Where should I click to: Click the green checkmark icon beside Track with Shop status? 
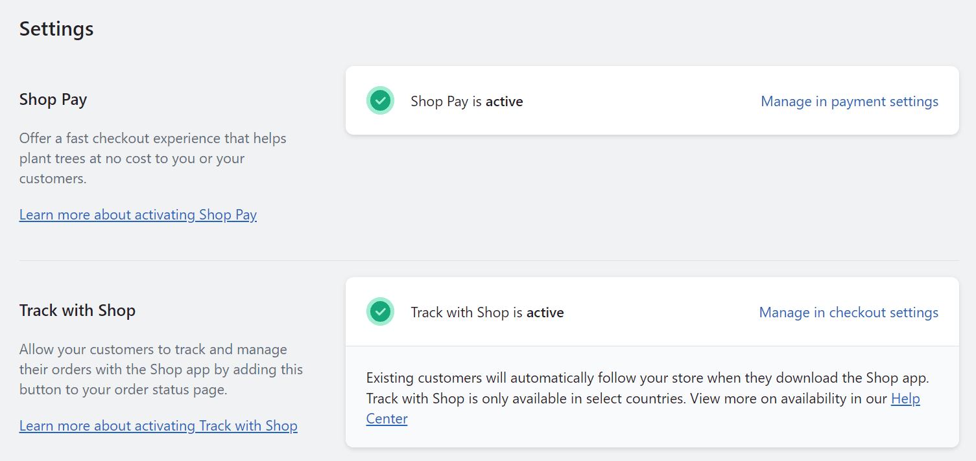380,311
